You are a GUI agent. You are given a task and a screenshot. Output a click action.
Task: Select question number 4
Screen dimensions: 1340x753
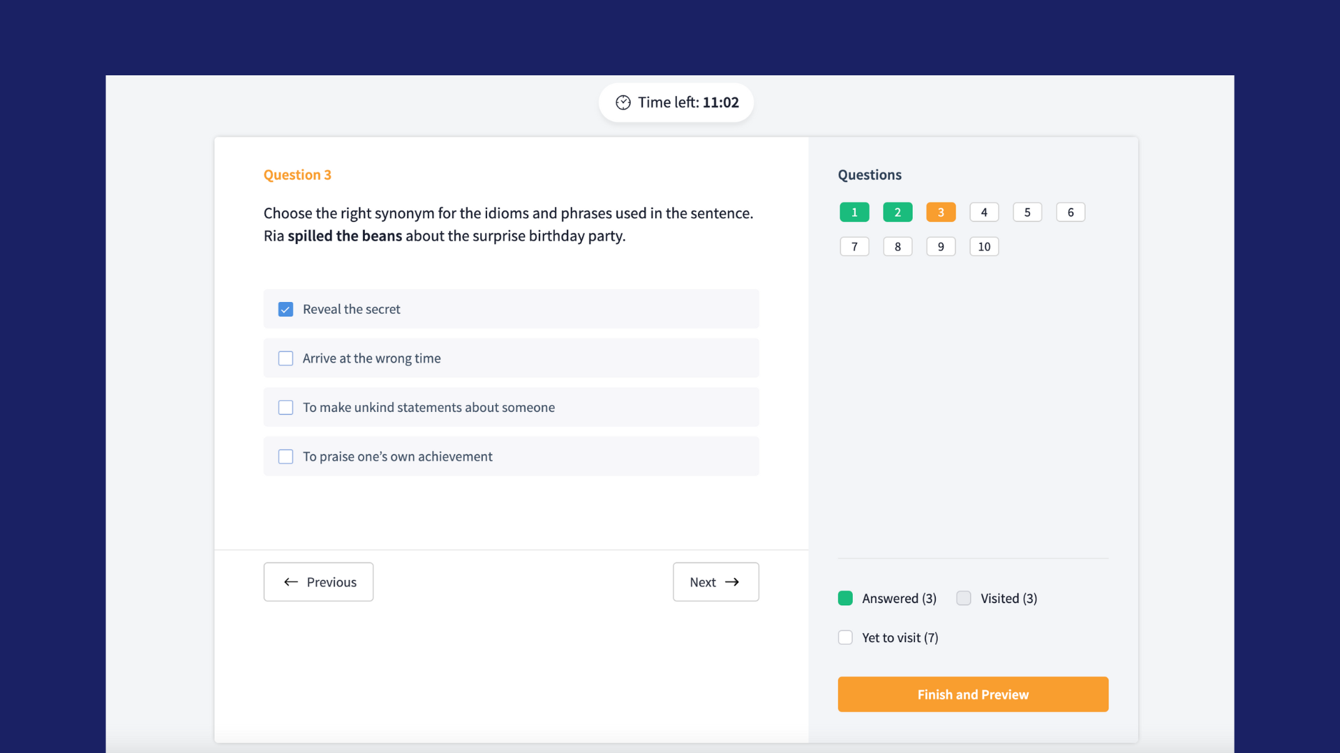(x=984, y=213)
